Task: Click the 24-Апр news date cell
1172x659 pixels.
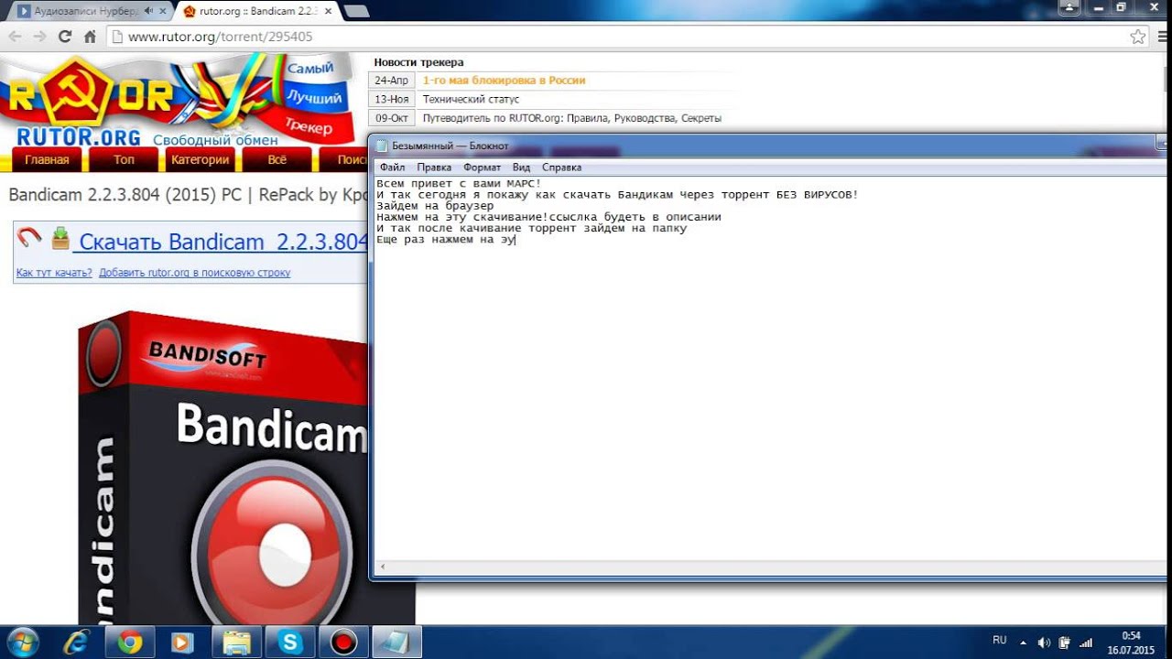Action: pos(392,81)
